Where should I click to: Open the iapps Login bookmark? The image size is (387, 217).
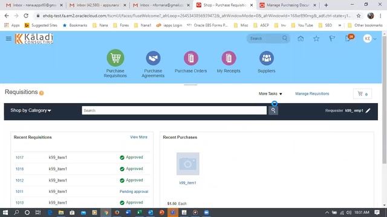tap(169, 25)
